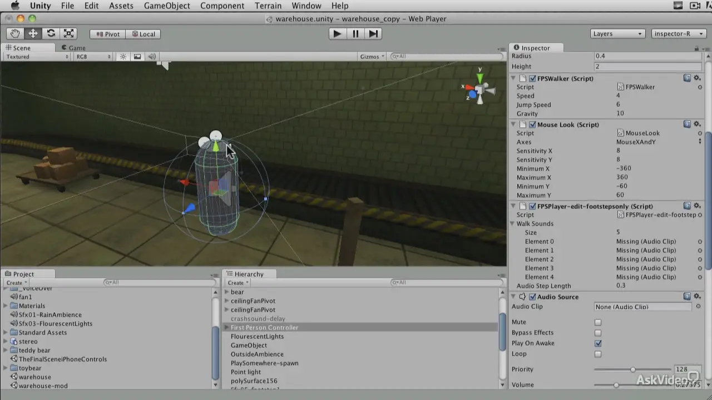Adjust the Volume slider
The image size is (712, 400).
coord(616,385)
